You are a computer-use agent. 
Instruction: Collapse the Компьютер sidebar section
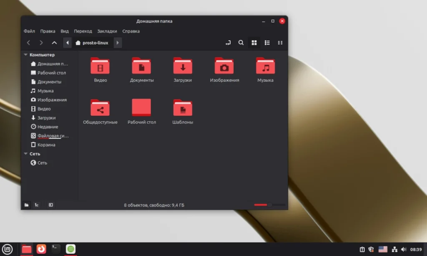click(25, 55)
